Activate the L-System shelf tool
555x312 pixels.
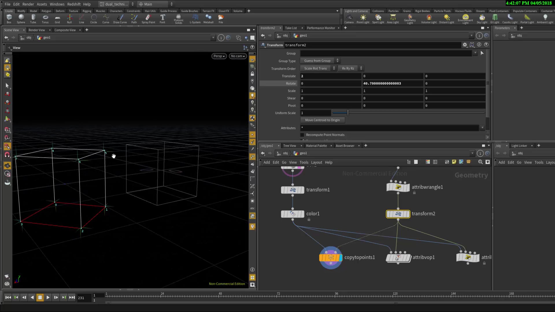(195, 19)
